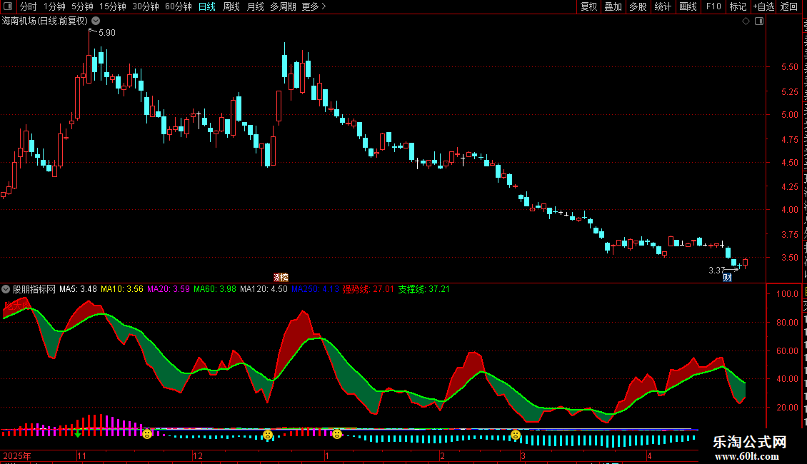Open the 复权 adjustment menu

(x=588, y=6)
